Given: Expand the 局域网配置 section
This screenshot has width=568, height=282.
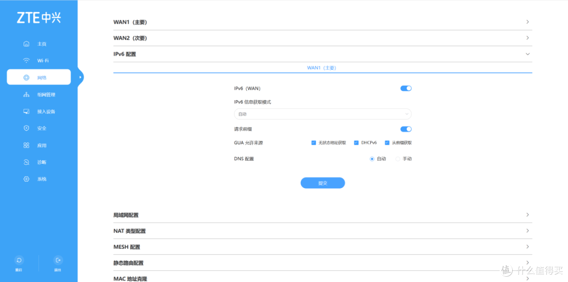Looking at the screenshot, I should coord(322,215).
